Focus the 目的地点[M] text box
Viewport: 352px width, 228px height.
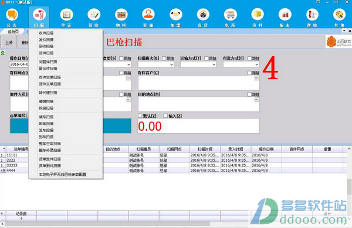(x=199, y=104)
